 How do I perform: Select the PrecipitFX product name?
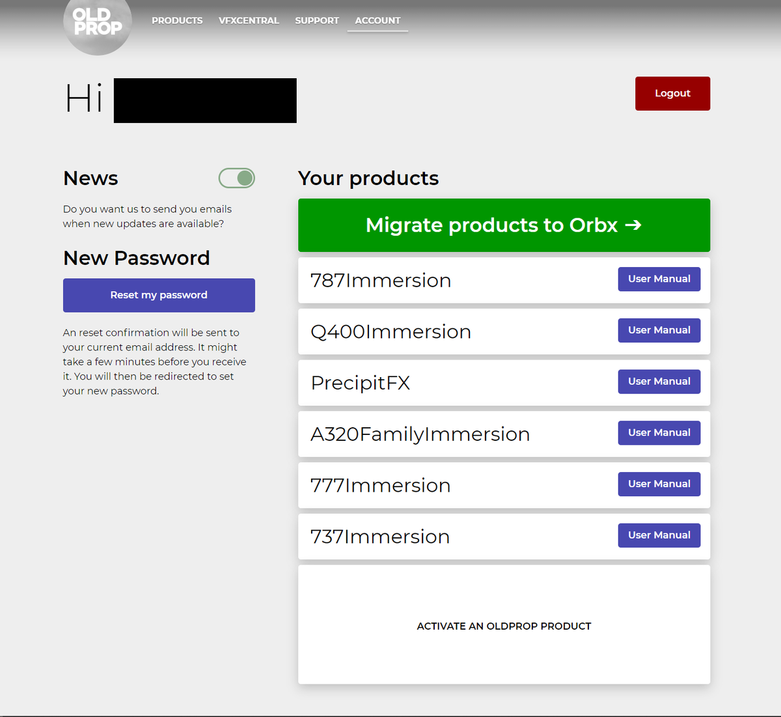point(361,383)
